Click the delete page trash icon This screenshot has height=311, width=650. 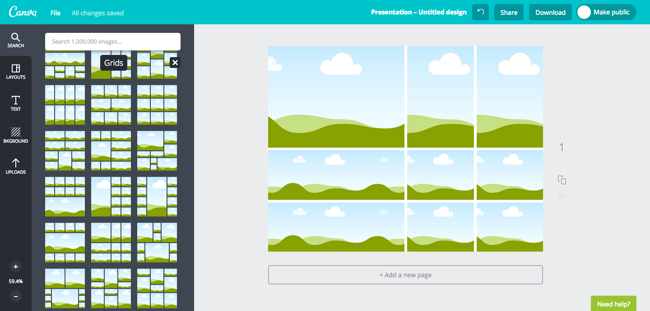[562, 198]
